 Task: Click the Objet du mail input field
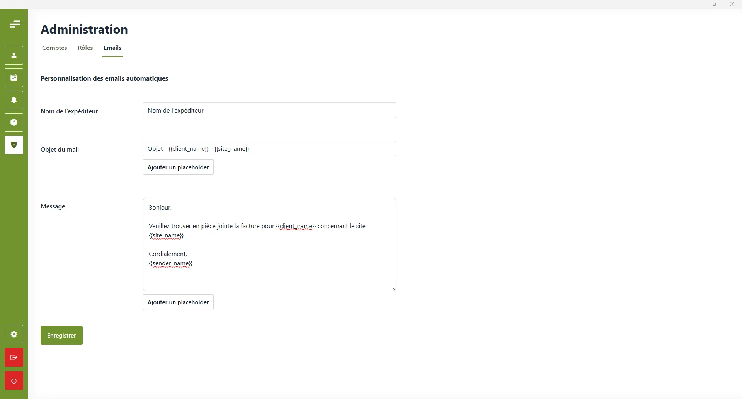point(269,148)
